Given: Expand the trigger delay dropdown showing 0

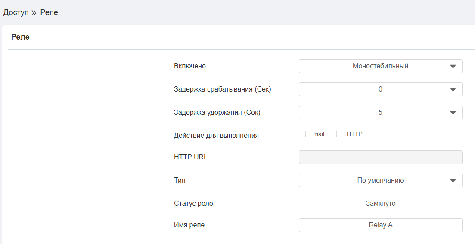Looking at the screenshot, I should (x=380, y=89).
